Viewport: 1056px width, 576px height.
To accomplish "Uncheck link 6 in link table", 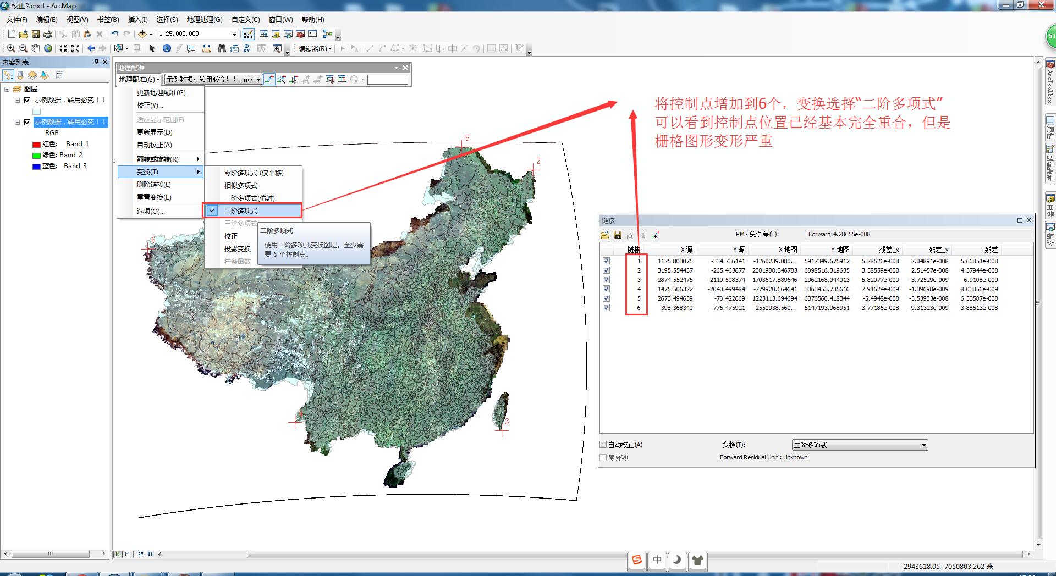I will pos(606,308).
